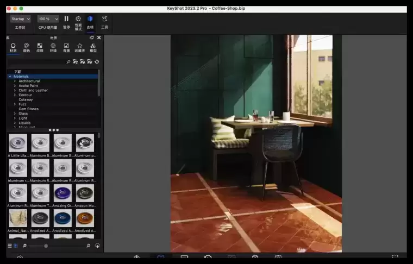Click the thumbnail size slider handle
The width and height of the screenshot is (413, 264).
(x=46, y=246)
